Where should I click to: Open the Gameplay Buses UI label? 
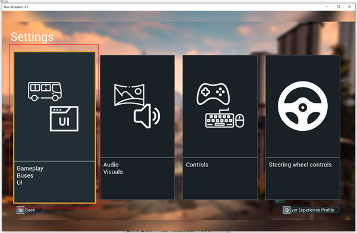pyautogui.click(x=30, y=175)
